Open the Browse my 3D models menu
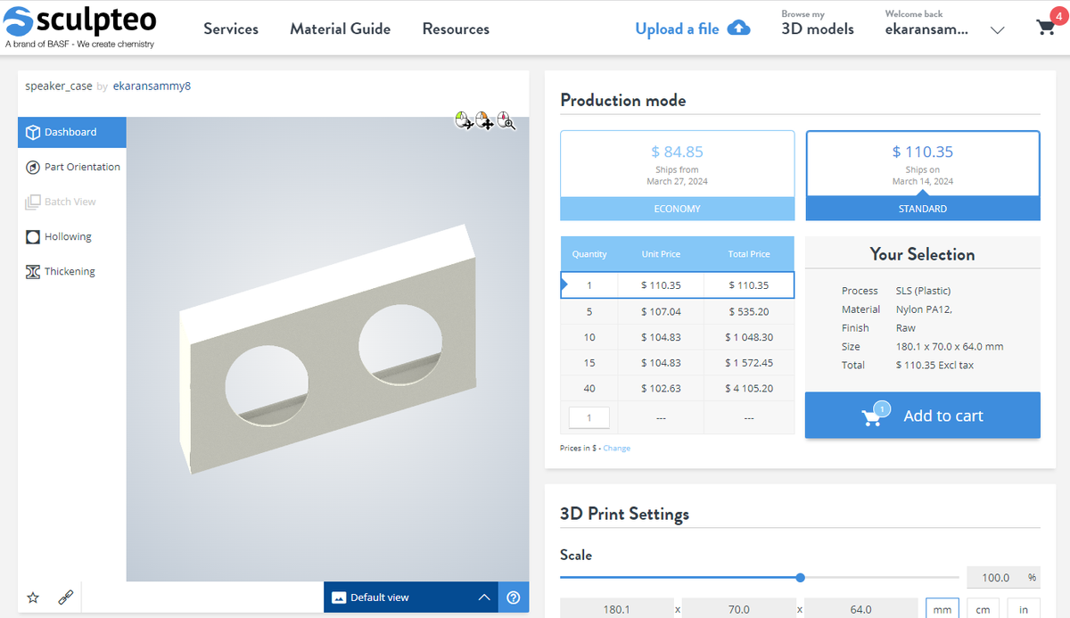Image resolution: width=1070 pixels, height=618 pixels. pos(817,22)
